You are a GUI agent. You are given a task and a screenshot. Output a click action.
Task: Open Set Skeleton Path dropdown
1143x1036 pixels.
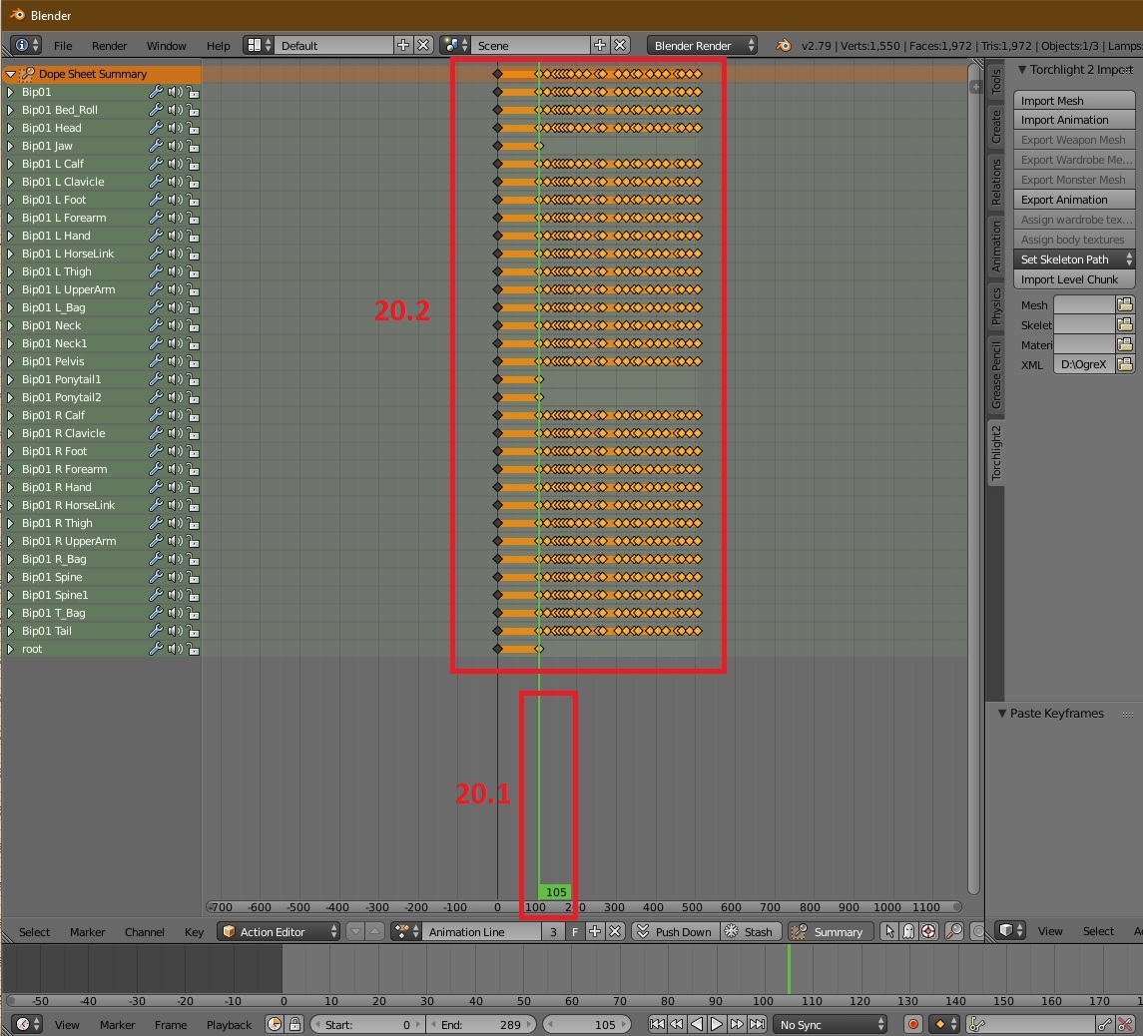coord(1074,259)
